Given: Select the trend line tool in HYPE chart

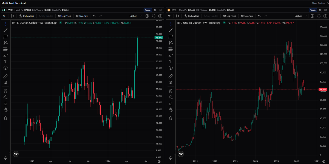Looking at the screenshot, I should [5, 30].
